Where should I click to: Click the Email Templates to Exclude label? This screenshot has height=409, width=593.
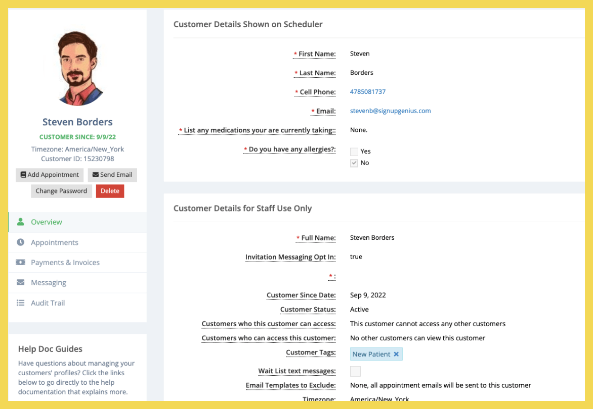click(x=291, y=385)
